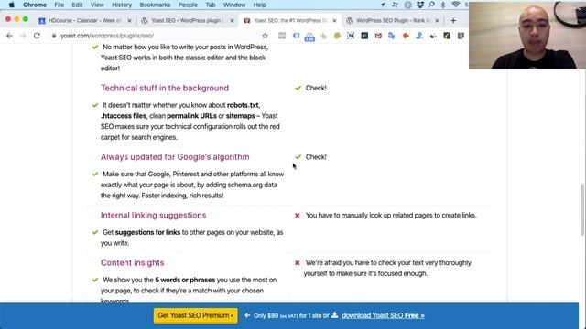Click the yoast.com address bar
The image size is (586, 329).
(x=157, y=36)
